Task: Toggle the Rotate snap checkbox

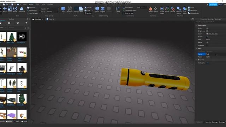Action: point(40,9)
